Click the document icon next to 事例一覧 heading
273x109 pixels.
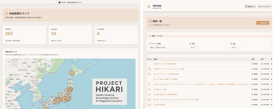[x=150, y=21]
